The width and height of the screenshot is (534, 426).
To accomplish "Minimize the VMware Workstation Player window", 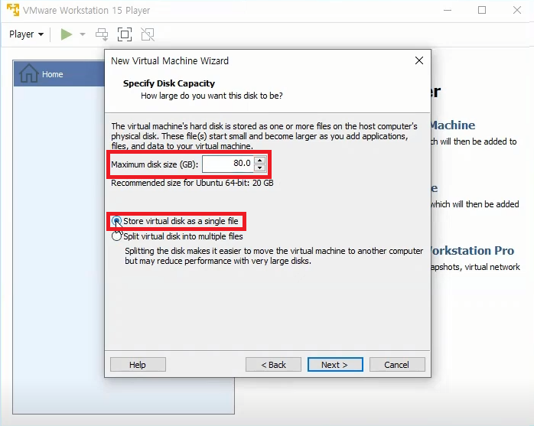I will [448, 10].
